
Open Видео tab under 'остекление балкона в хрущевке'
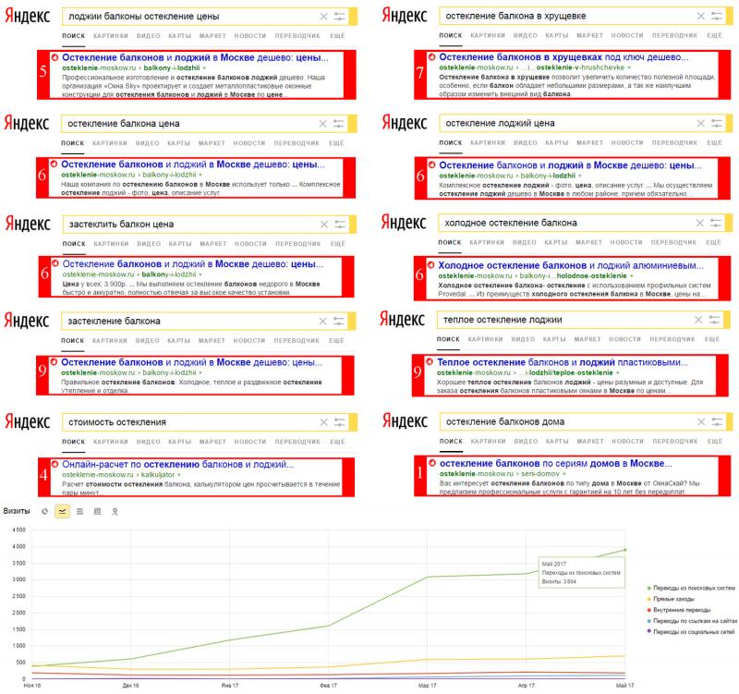click(526, 35)
